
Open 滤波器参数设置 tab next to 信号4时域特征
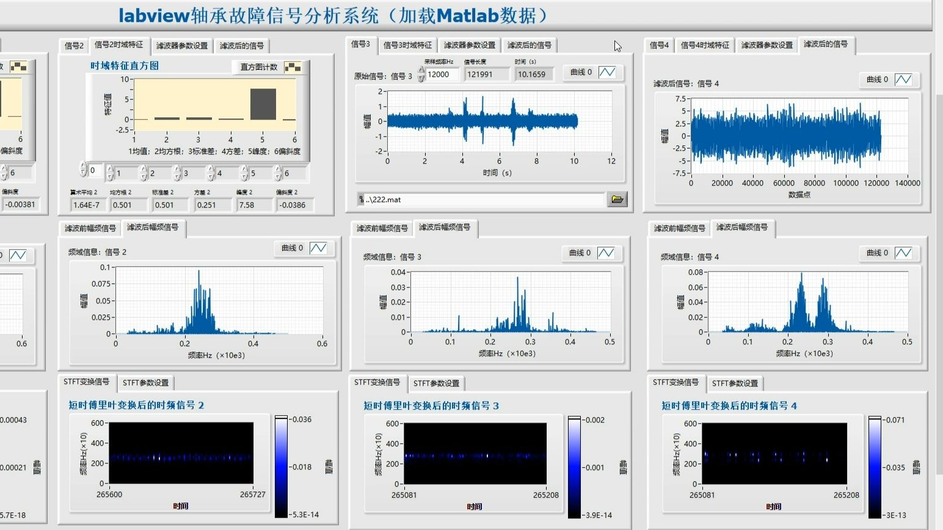click(x=767, y=45)
